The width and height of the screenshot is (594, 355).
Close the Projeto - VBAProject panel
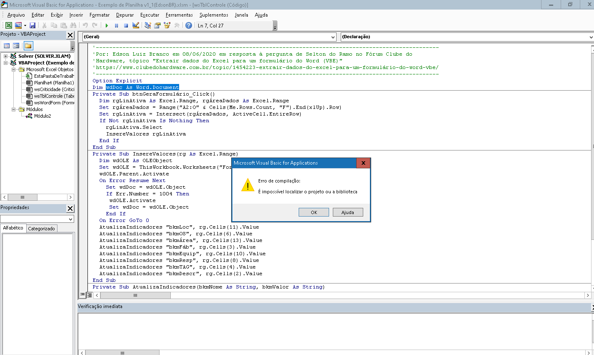click(x=70, y=35)
